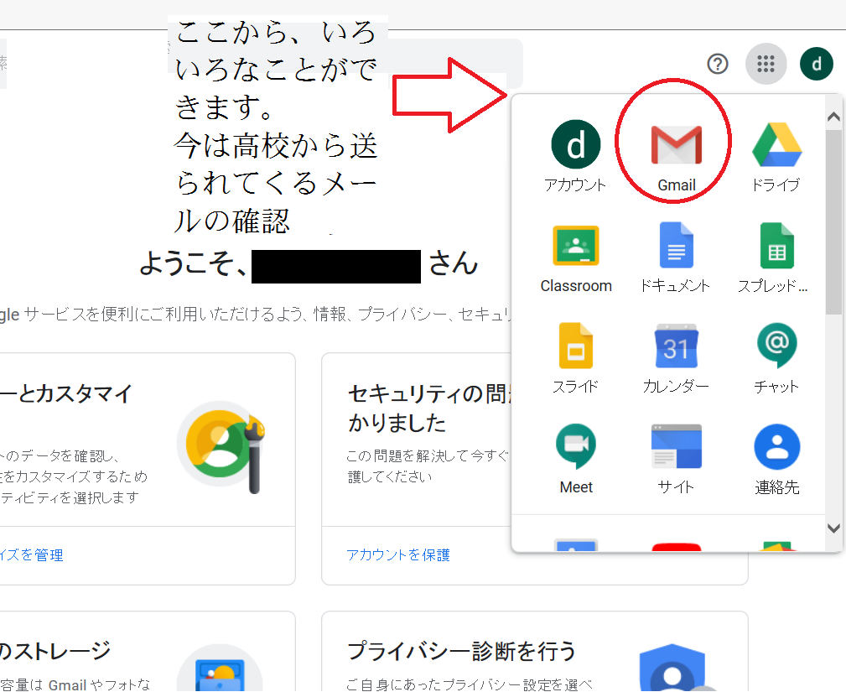Open Google ドライブ app
The width and height of the screenshot is (846, 692).
(x=776, y=157)
